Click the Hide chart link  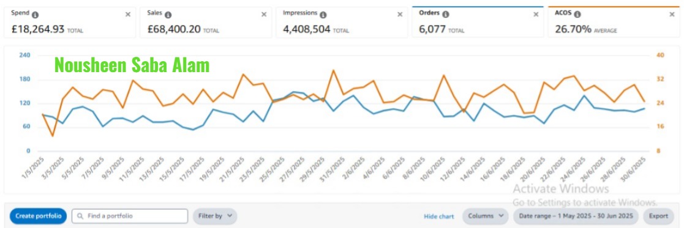tap(439, 216)
